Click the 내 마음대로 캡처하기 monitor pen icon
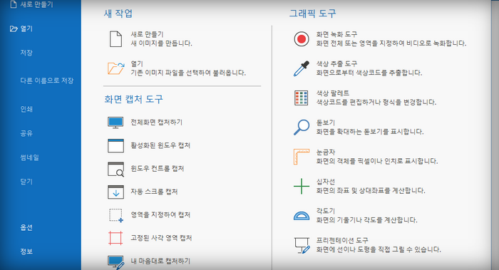Screen dimensions: 499x270 (x=115, y=262)
